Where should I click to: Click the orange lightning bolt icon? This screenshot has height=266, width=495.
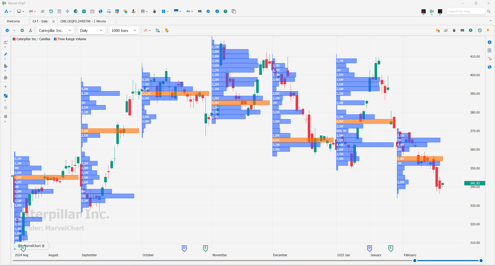click(488, 30)
